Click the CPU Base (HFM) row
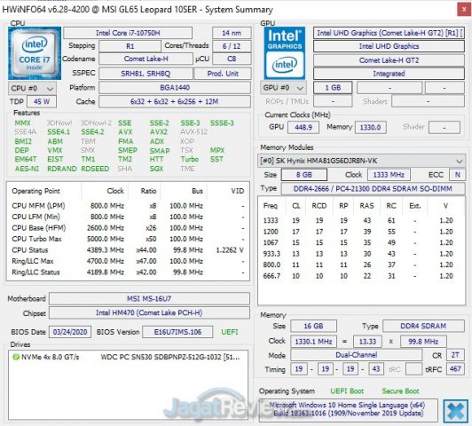Screen dimensions: 472x426 pyautogui.click(x=128, y=228)
